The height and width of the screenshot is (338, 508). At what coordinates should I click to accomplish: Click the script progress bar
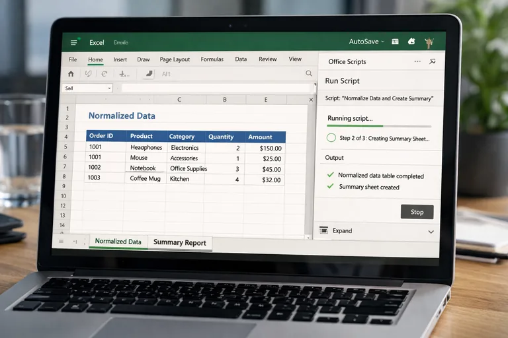click(379, 126)
